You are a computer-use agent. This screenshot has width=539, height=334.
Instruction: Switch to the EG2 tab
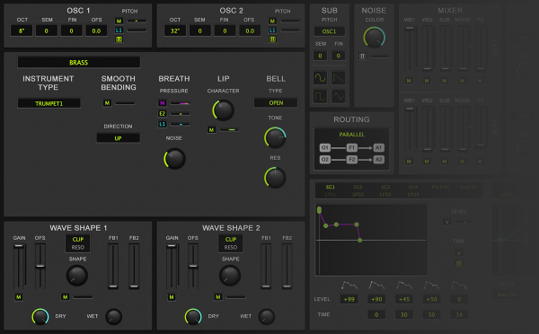[358, 187]
